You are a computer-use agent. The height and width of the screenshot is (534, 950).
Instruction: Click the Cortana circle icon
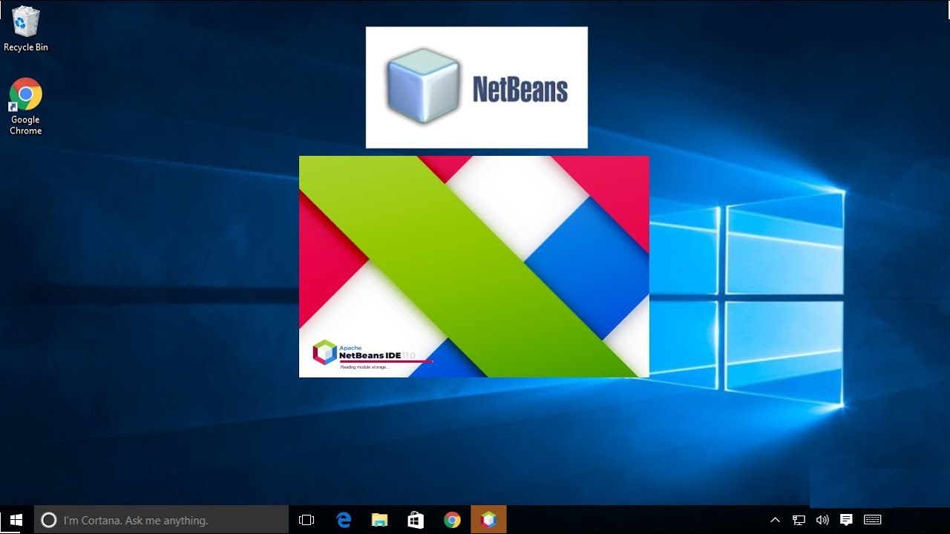pyautogui.click(x=48, y=520)
